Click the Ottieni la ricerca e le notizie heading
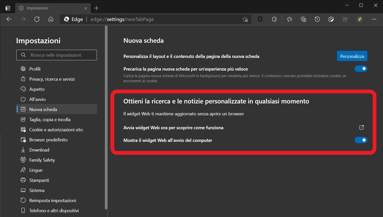 click(216, 101)
